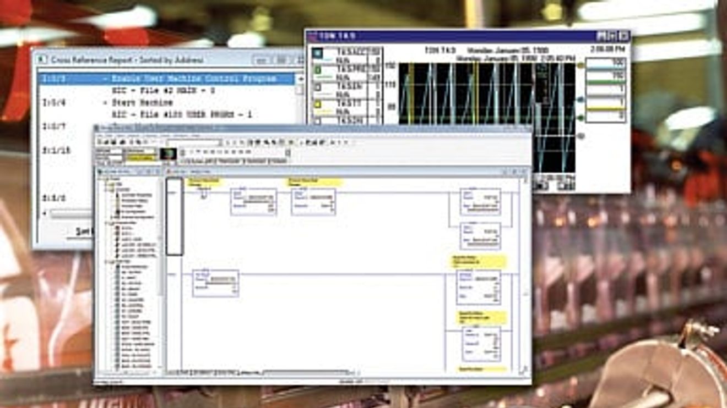Click the Cross Reference Report horizontal scroll-left arrow
The height and width of the screenshot is (408, 727).
click(x=45, y=213)
